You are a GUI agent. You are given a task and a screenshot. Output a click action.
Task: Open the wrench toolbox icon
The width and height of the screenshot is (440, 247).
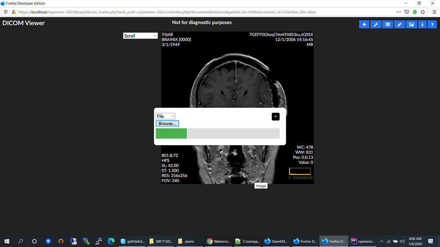coord(376,25)
